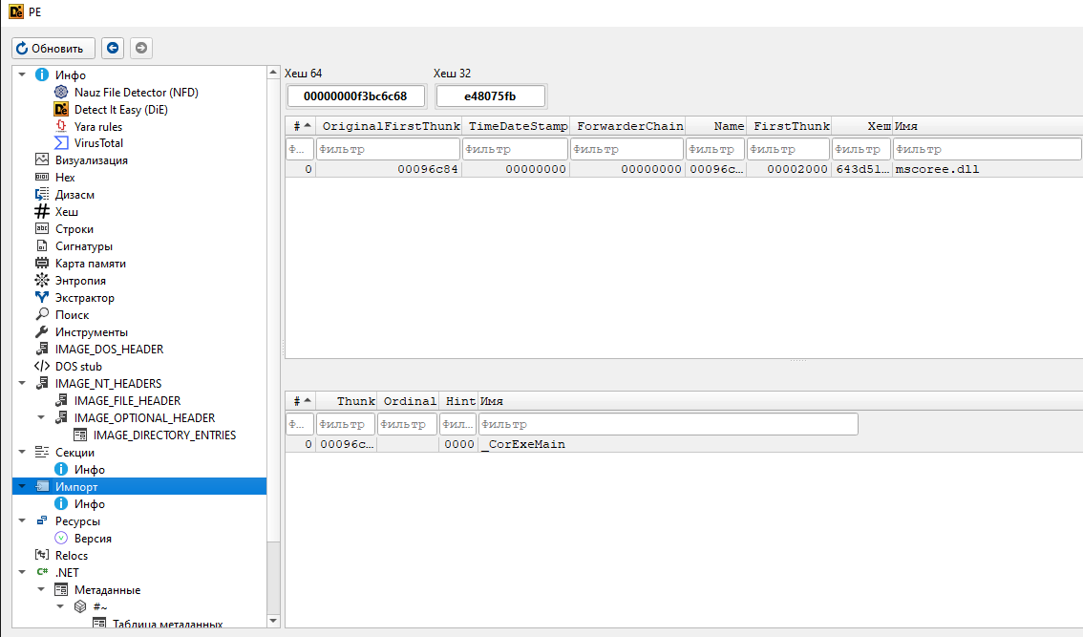This screenshot has height=637, width=1083.
Task: Open the Версия resource item
Action: pyautogui.click(x=93, y=539)
